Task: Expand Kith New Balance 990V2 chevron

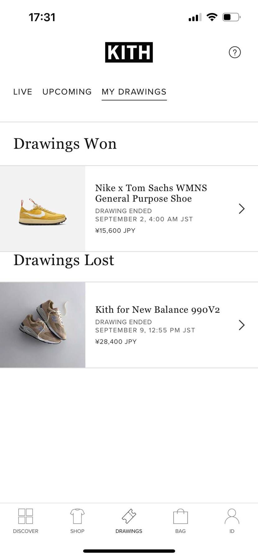Action: coord(242,325)
